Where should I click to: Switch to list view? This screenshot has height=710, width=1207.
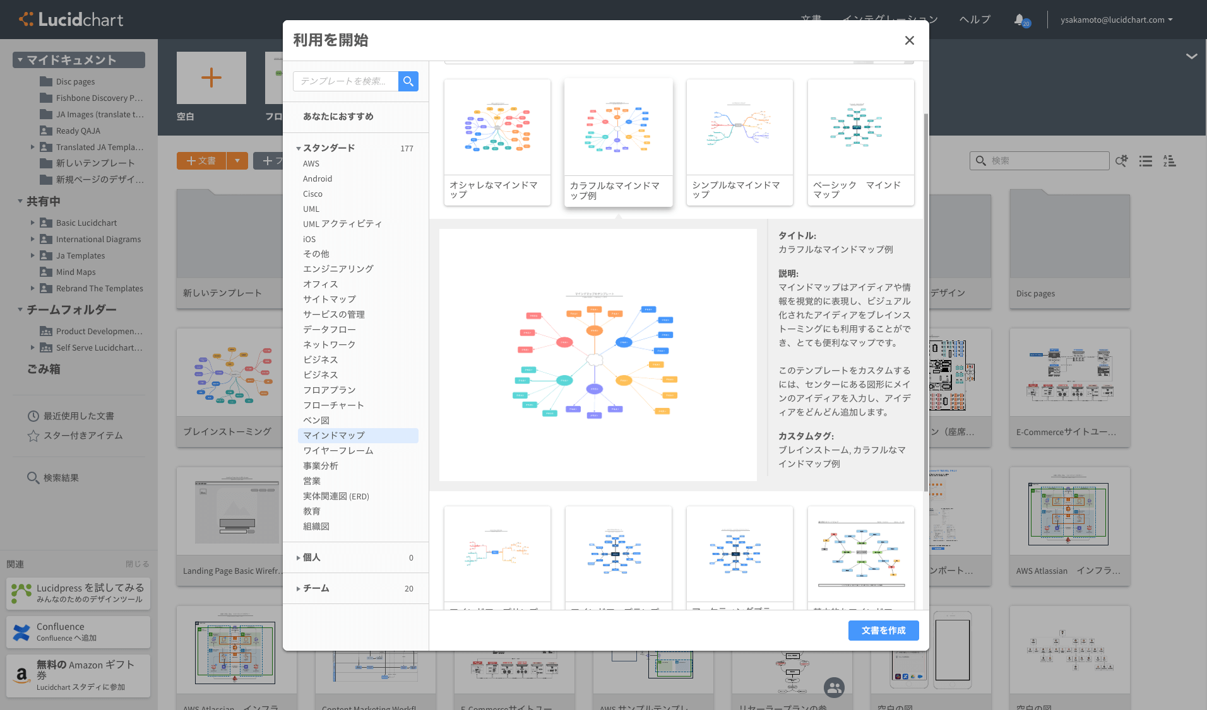click(1145, 161)
